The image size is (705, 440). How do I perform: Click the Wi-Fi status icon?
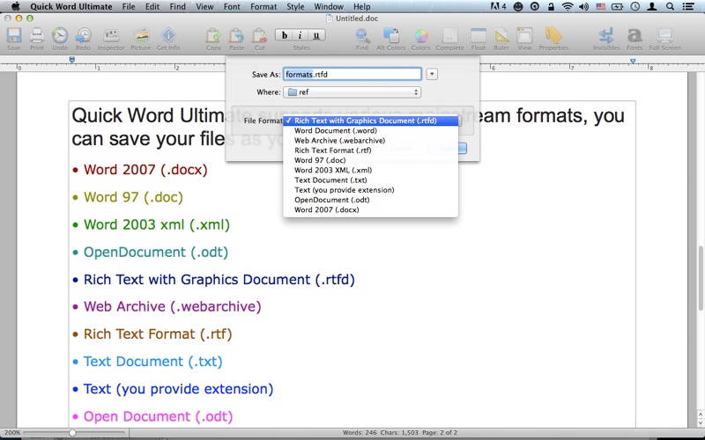coord(568,6)
